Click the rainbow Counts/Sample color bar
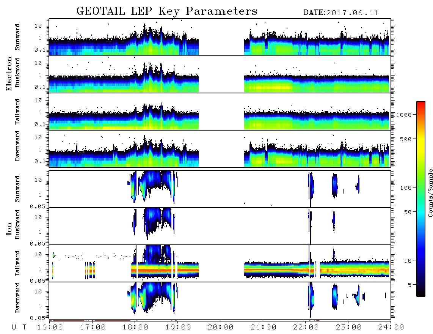The height and width of the screenshot is (334, 433). 421,199
